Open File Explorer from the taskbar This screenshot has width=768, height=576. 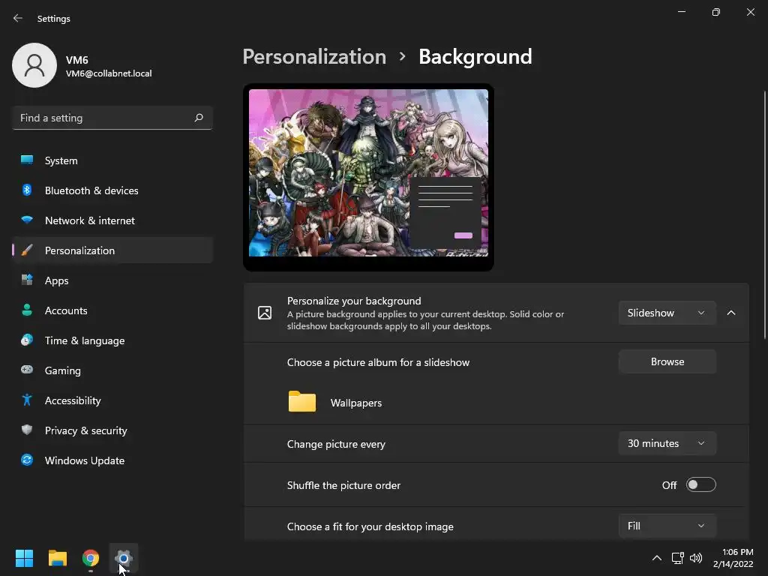(x=57, y=558)
